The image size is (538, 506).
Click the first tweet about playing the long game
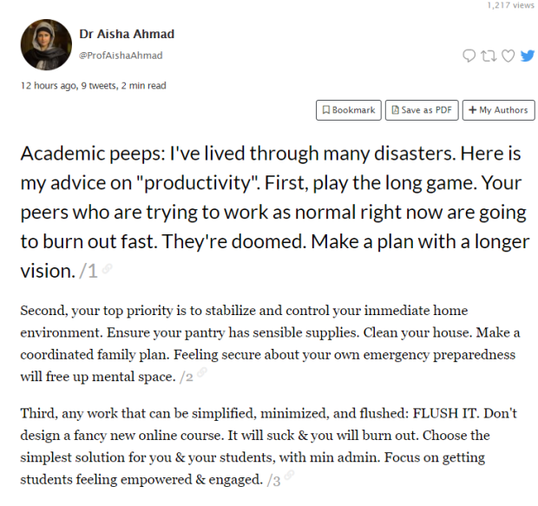pos(269,212)
